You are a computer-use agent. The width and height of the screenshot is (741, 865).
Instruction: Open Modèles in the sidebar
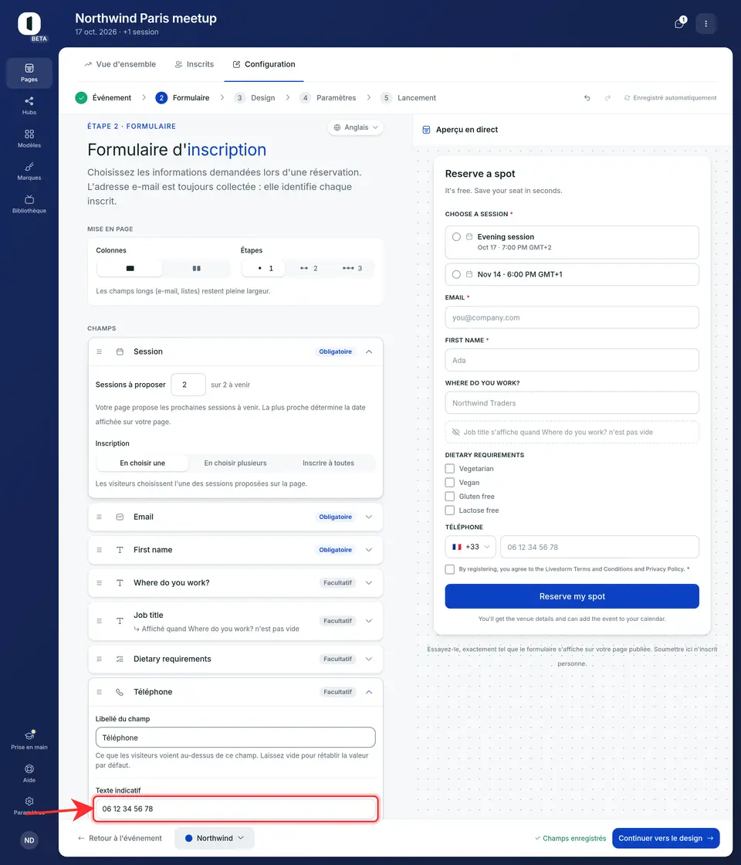pyautogui.click(x=29, y=138)
